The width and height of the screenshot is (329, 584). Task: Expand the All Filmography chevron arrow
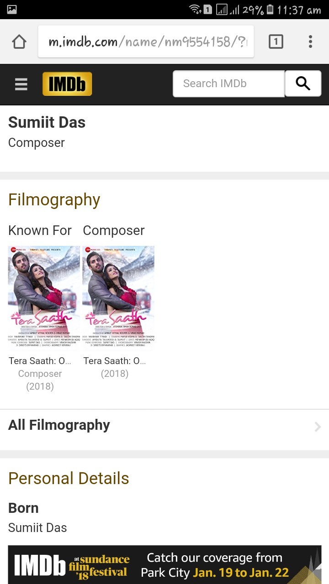[x=318, y=427]
